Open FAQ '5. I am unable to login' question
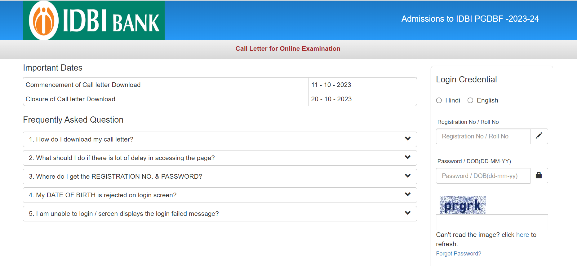 coord(220,214)
